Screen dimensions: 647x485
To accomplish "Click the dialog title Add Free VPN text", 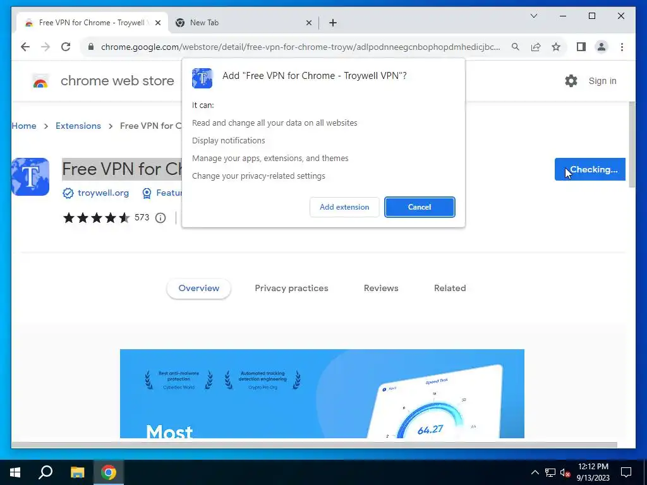I will pyautogui.click(x=315, y=76).
